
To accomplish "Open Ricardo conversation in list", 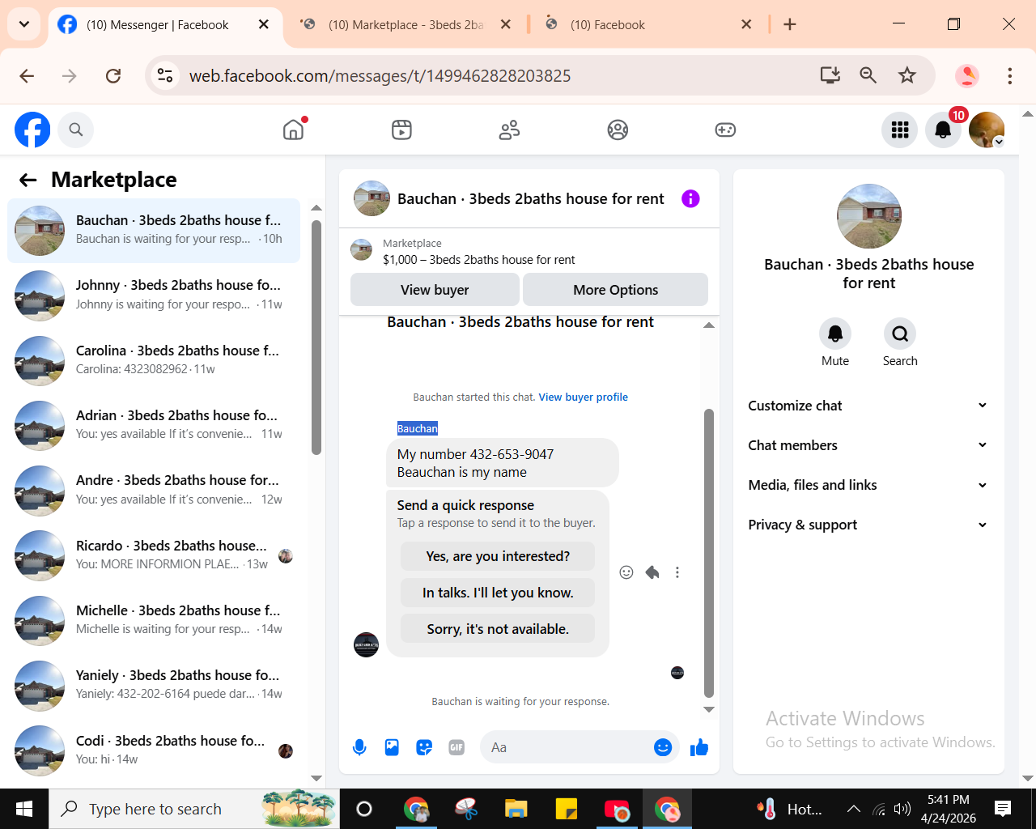I will [154, 555].
